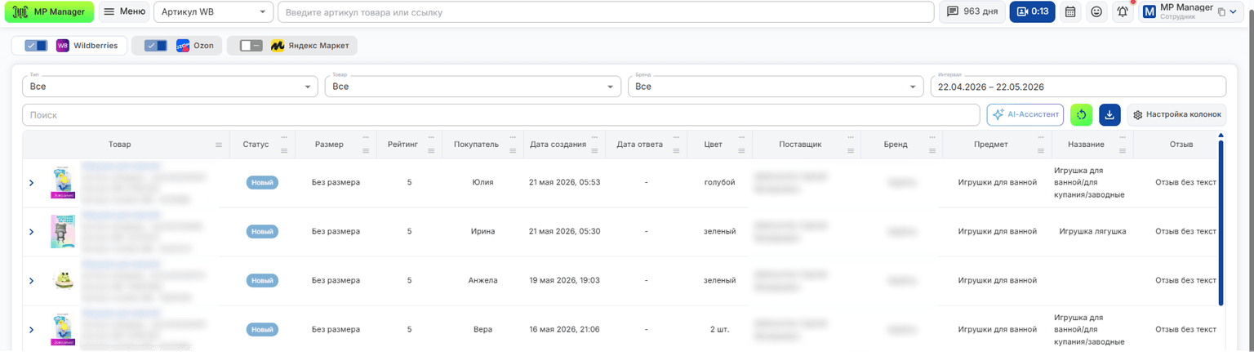This screenshot has height=352, width=1254.
Task: Click the vertical table scrollbar
Action: [1221, 219]
